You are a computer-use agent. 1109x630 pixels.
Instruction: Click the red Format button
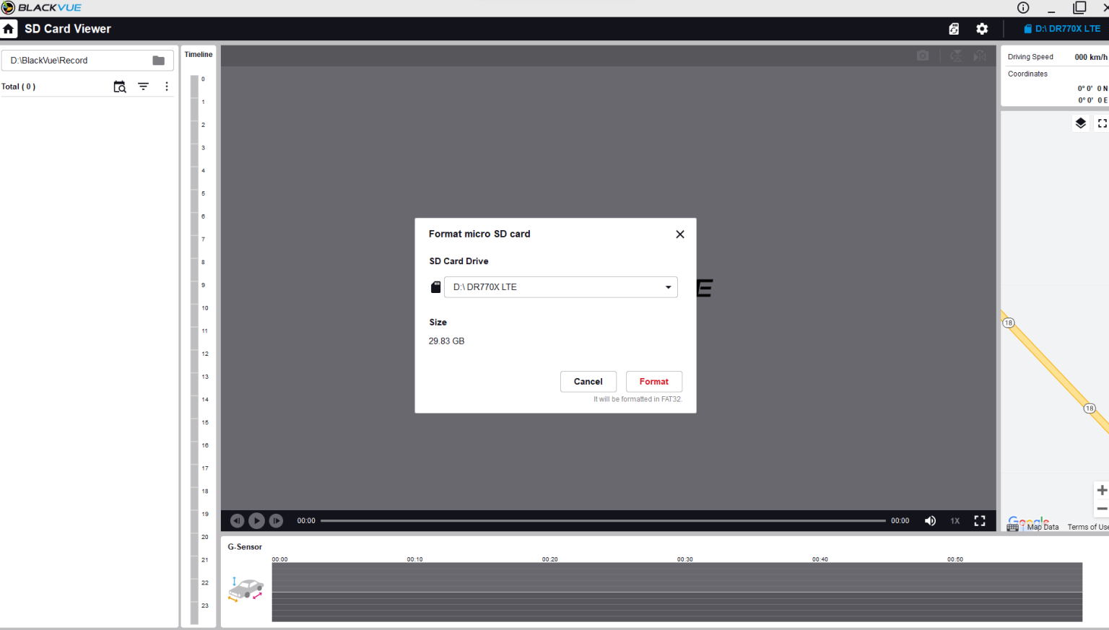pos(653,382)
